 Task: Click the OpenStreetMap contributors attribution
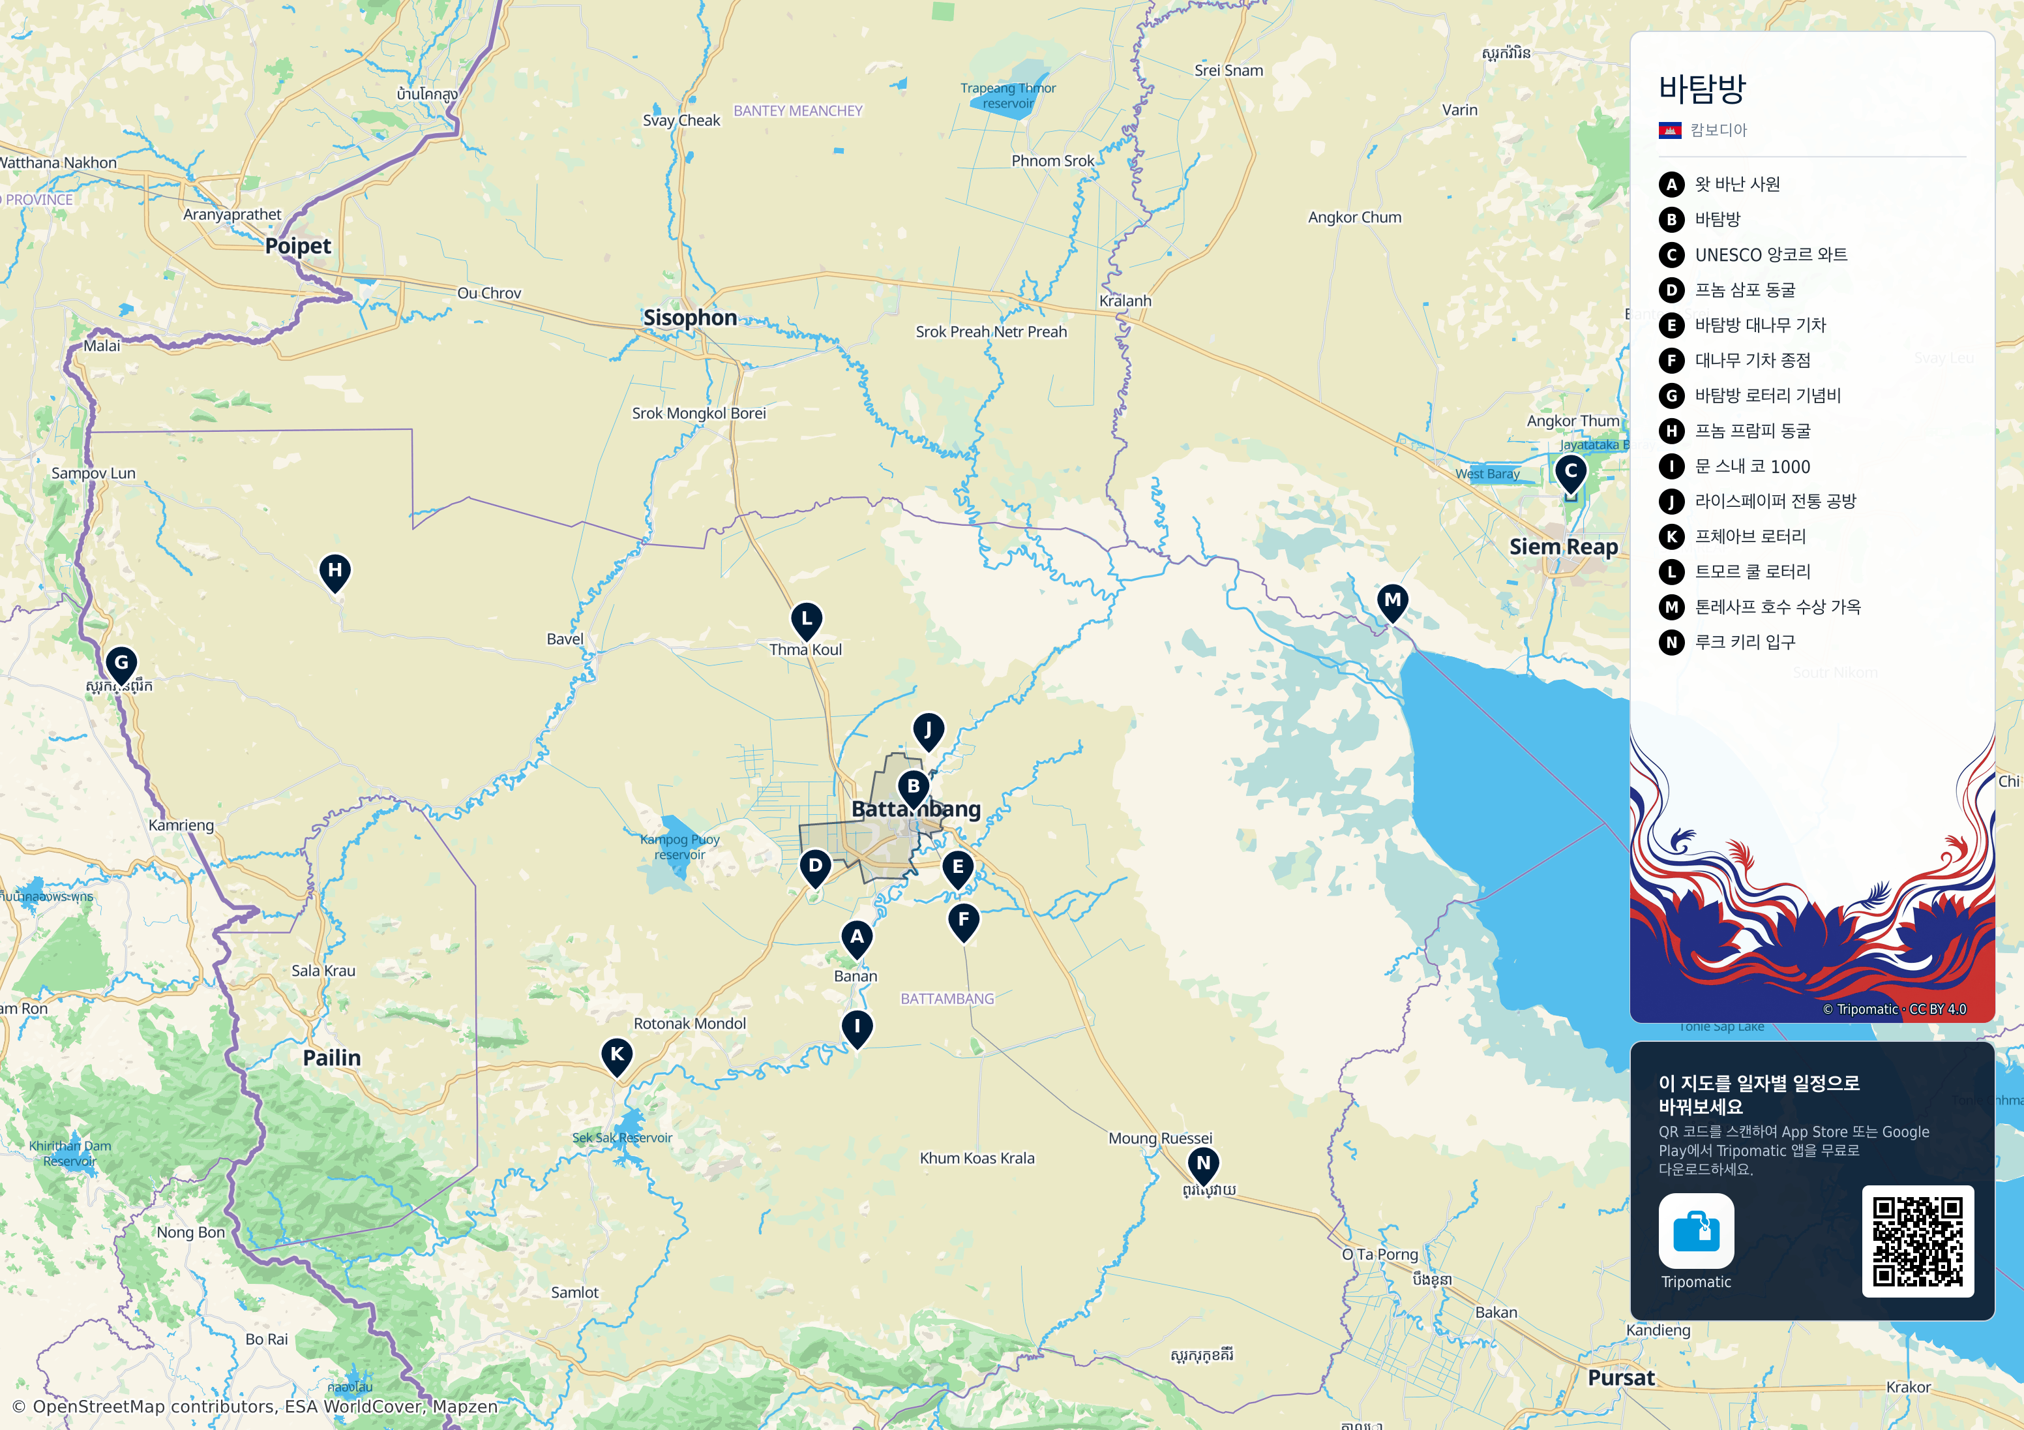(256, 1406)
